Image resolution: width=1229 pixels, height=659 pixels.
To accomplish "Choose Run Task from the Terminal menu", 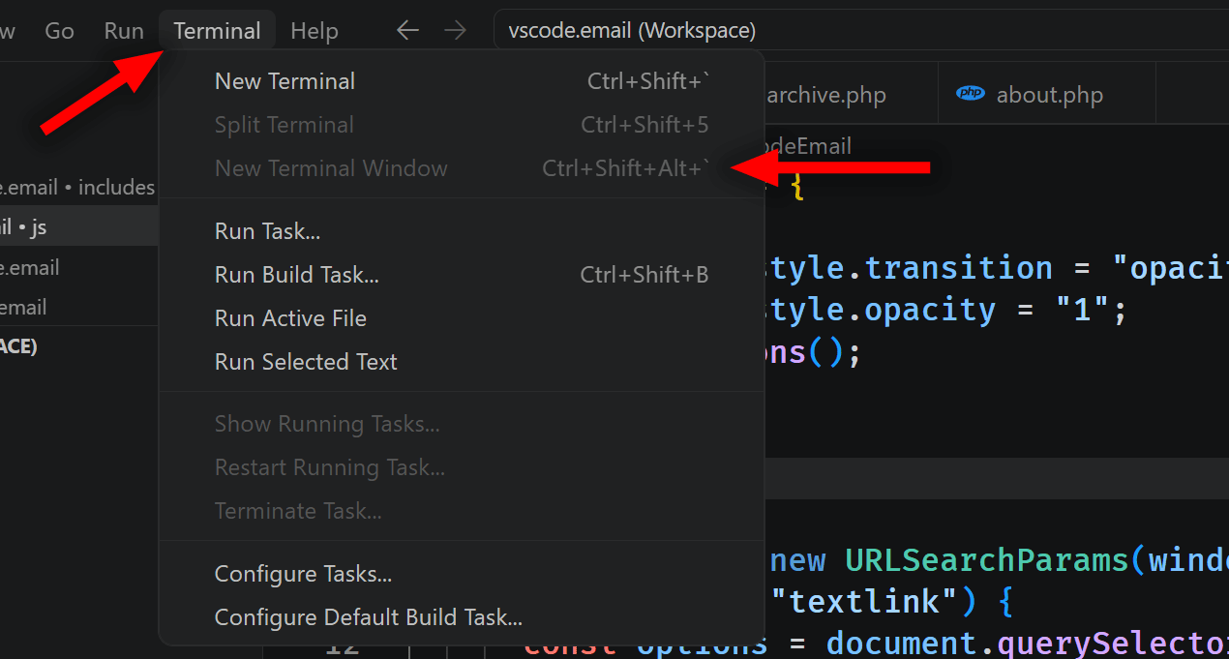I will click(x=267, y=230).
